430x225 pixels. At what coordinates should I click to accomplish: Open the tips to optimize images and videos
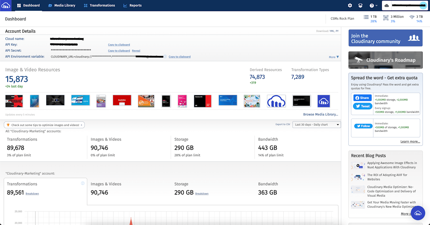[45, 125]
